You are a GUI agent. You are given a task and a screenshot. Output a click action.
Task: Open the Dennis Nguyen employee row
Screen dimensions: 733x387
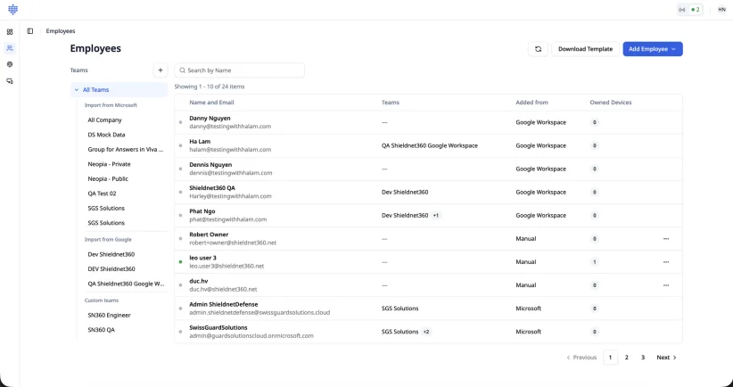[428, 169]
